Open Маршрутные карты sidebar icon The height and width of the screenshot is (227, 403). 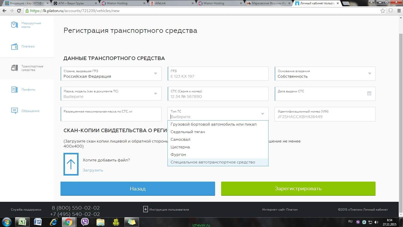pyautogui.click(x=14, y=25)
